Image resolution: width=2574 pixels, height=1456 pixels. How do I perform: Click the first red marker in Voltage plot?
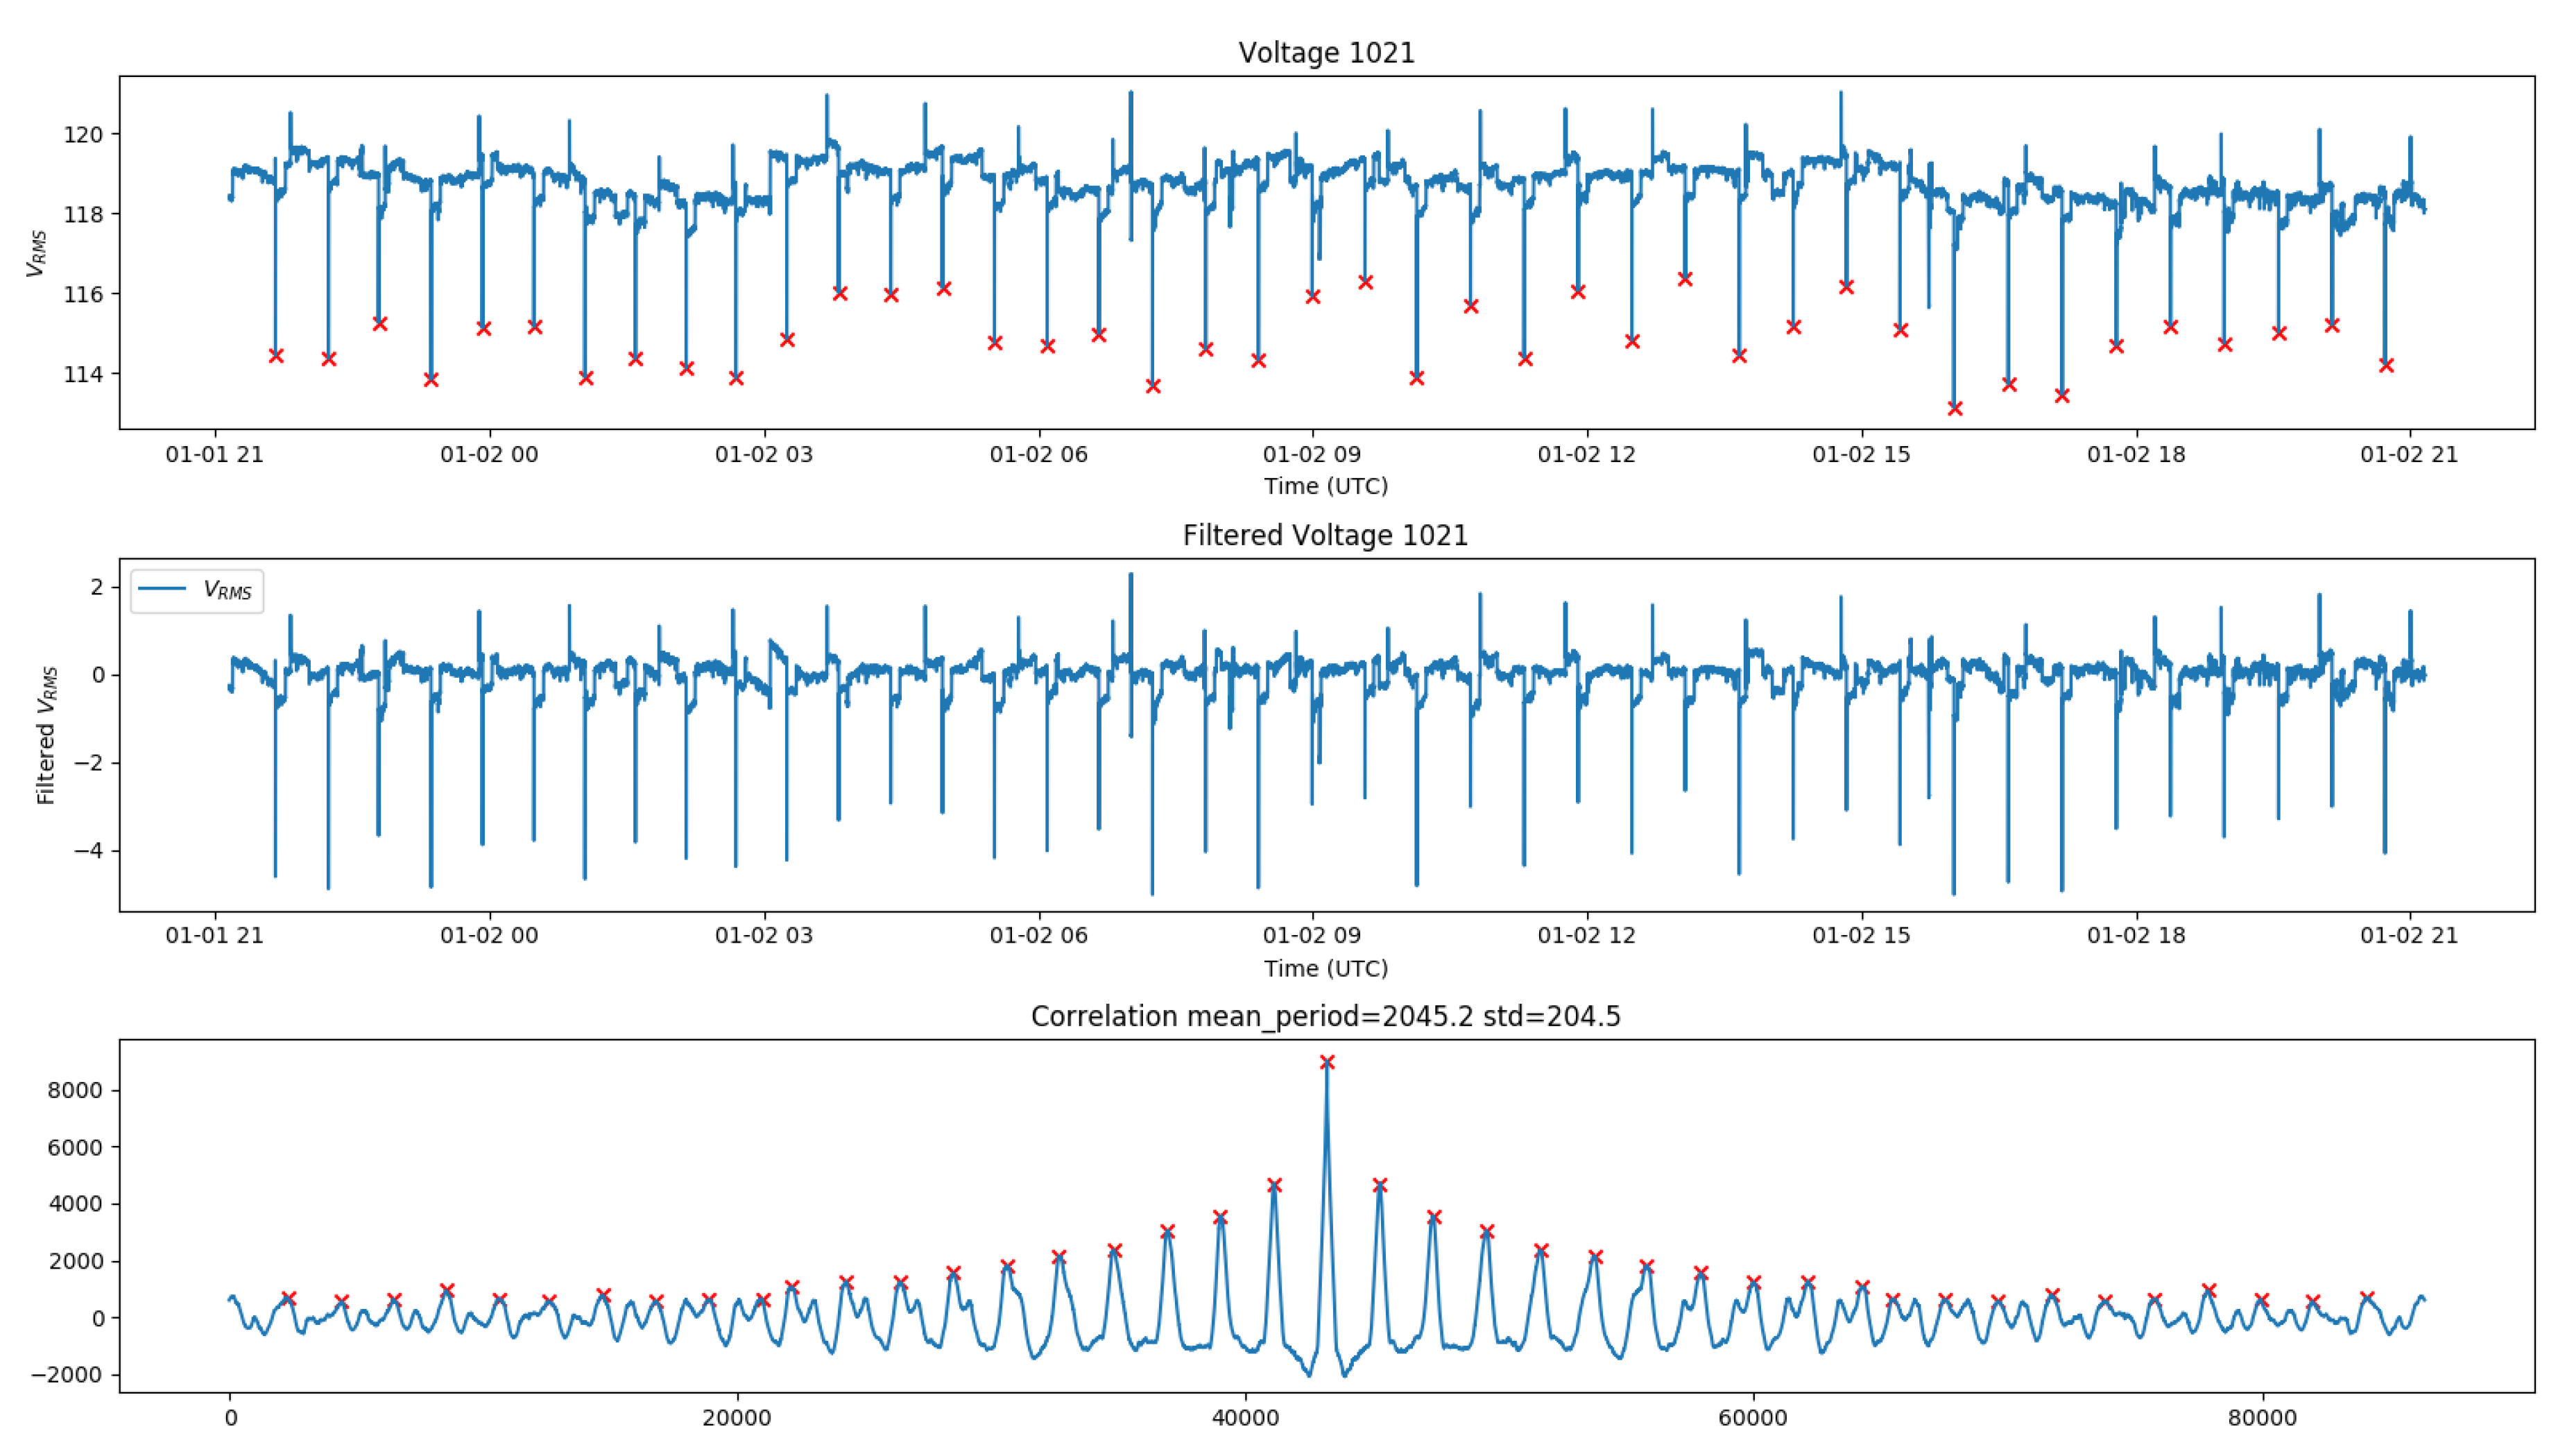click(x=276, y=356)
